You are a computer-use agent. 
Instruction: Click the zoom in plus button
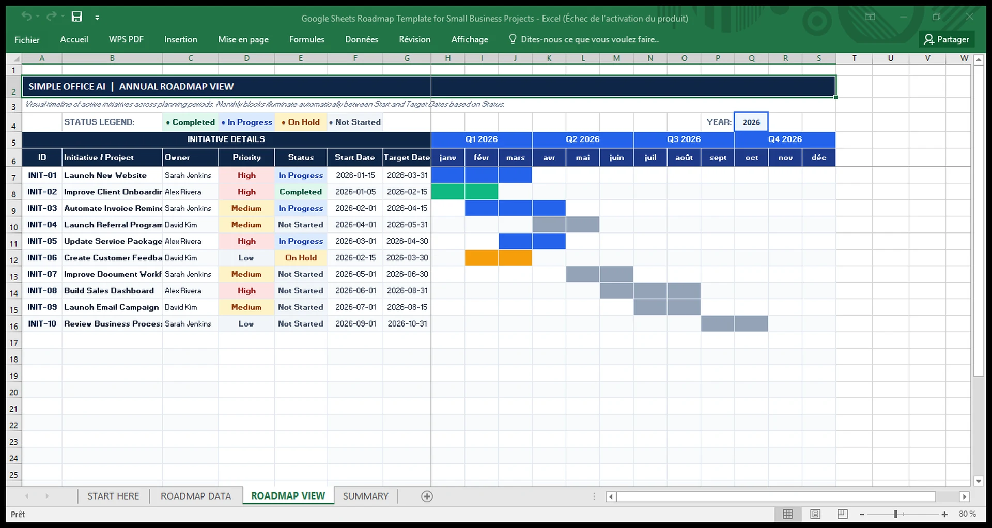(x=944, y=515)
